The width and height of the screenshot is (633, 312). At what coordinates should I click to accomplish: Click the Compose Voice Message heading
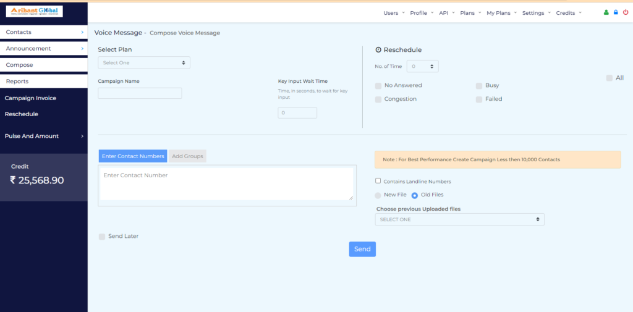185,33
